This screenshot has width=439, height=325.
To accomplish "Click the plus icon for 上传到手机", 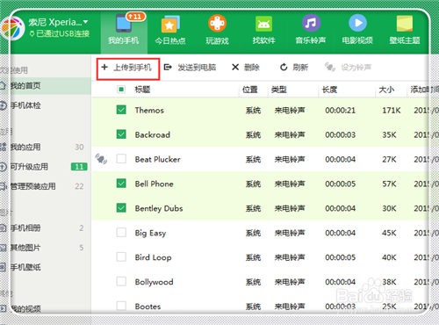I will click(x=104, y=68).
